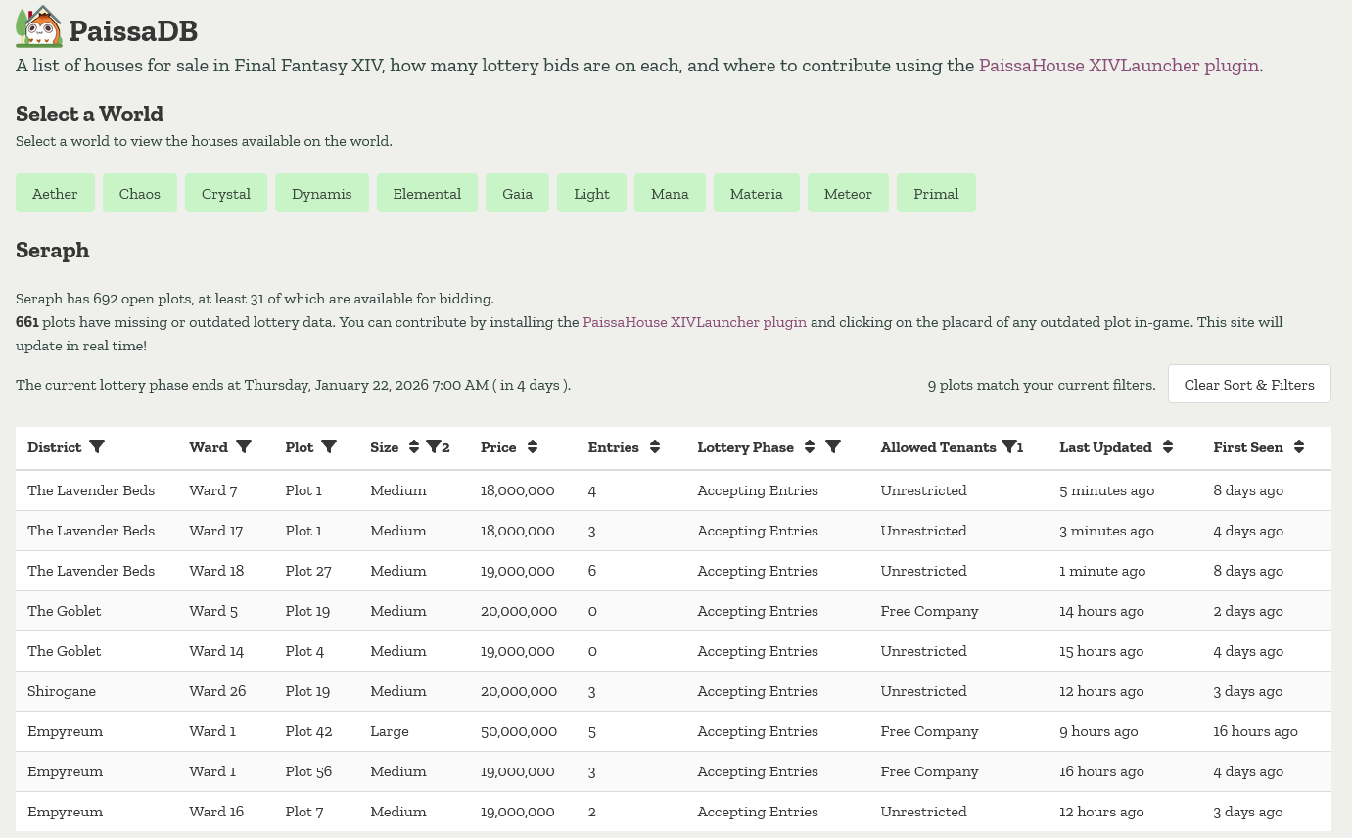Open the Size filter showing 2 active

438,447
